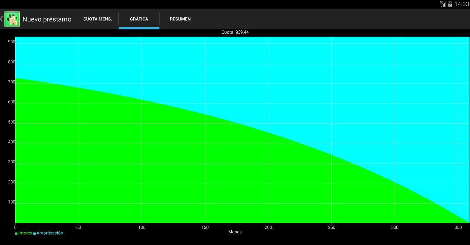This screenshot has height=245, width=470.
Task: Tap the battery status icon
Action: [450, 4]
